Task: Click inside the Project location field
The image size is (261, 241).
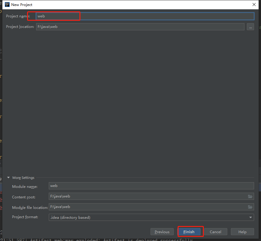Action: (140, 27)
